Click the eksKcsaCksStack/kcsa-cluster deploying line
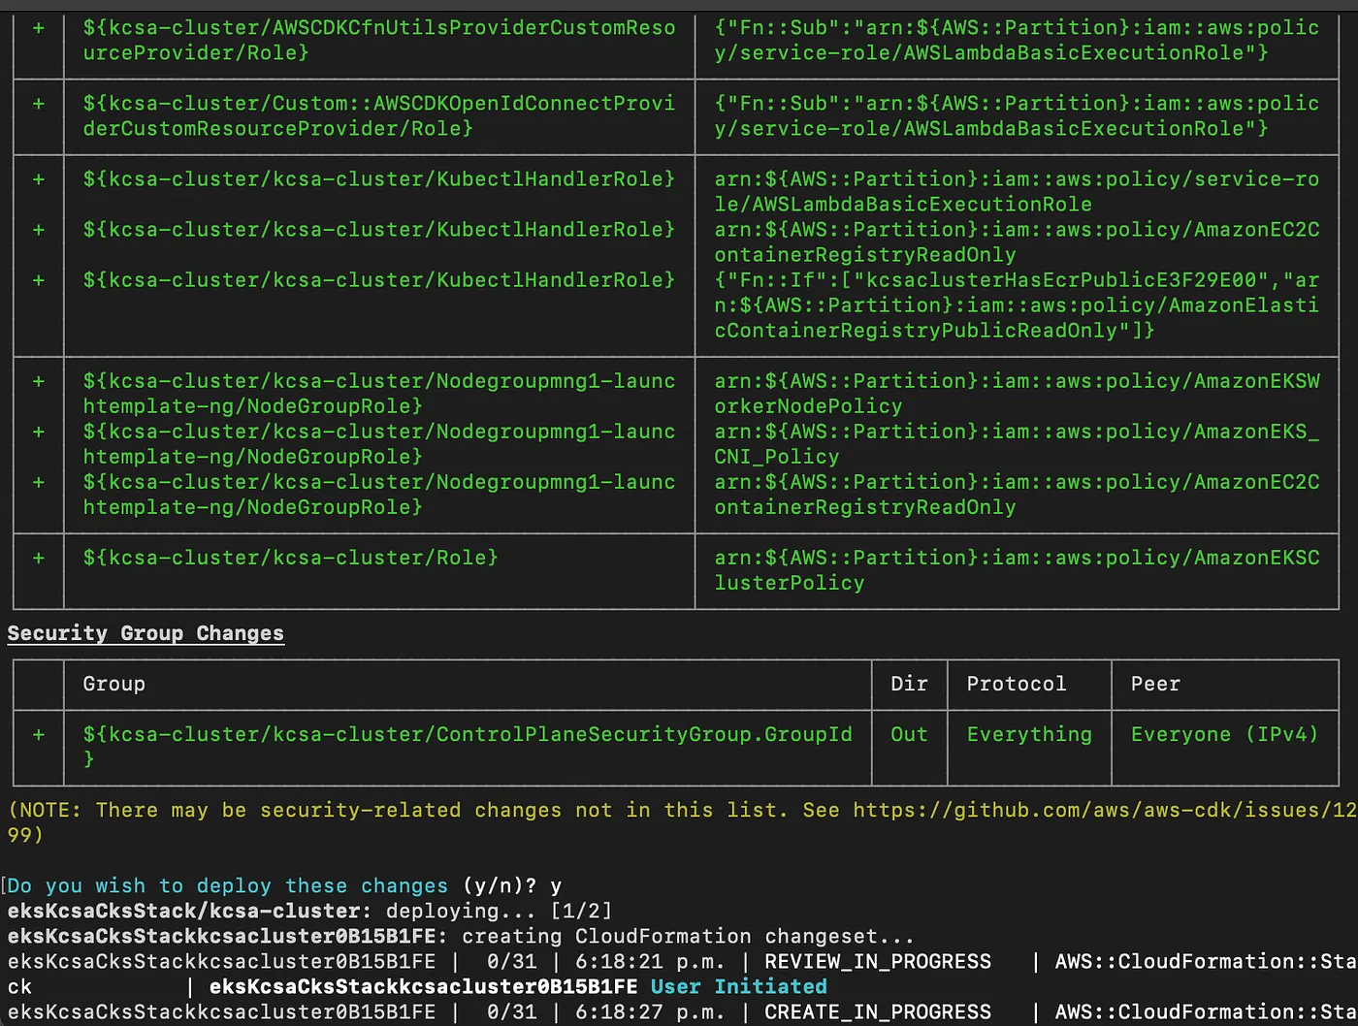This screenshot has height=1026, width=1358. tap(309, 911)
